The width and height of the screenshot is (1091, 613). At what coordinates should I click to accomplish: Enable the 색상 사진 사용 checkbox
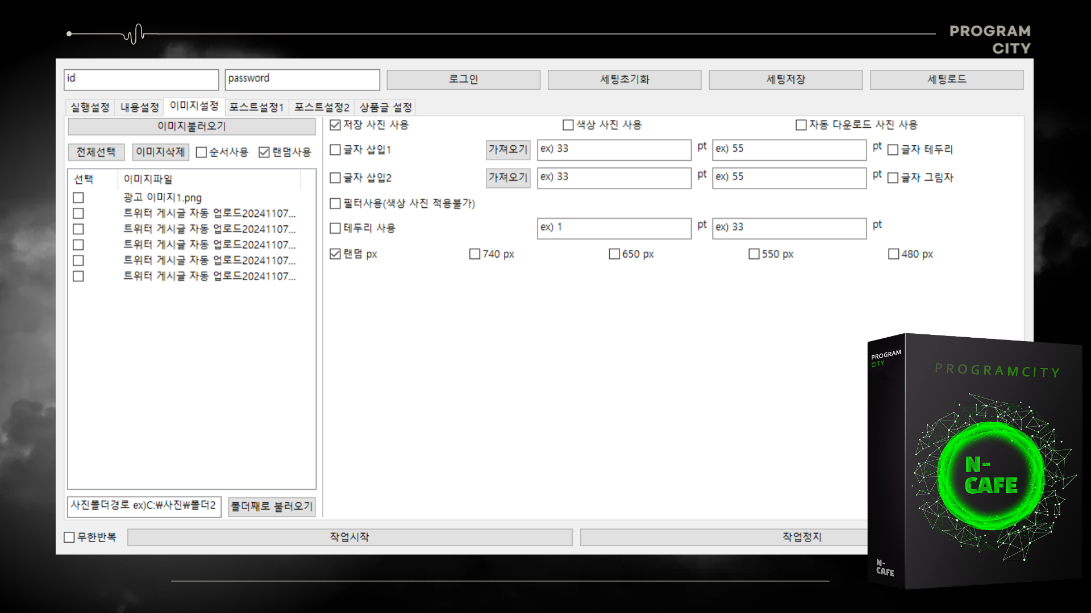point(568,125)
